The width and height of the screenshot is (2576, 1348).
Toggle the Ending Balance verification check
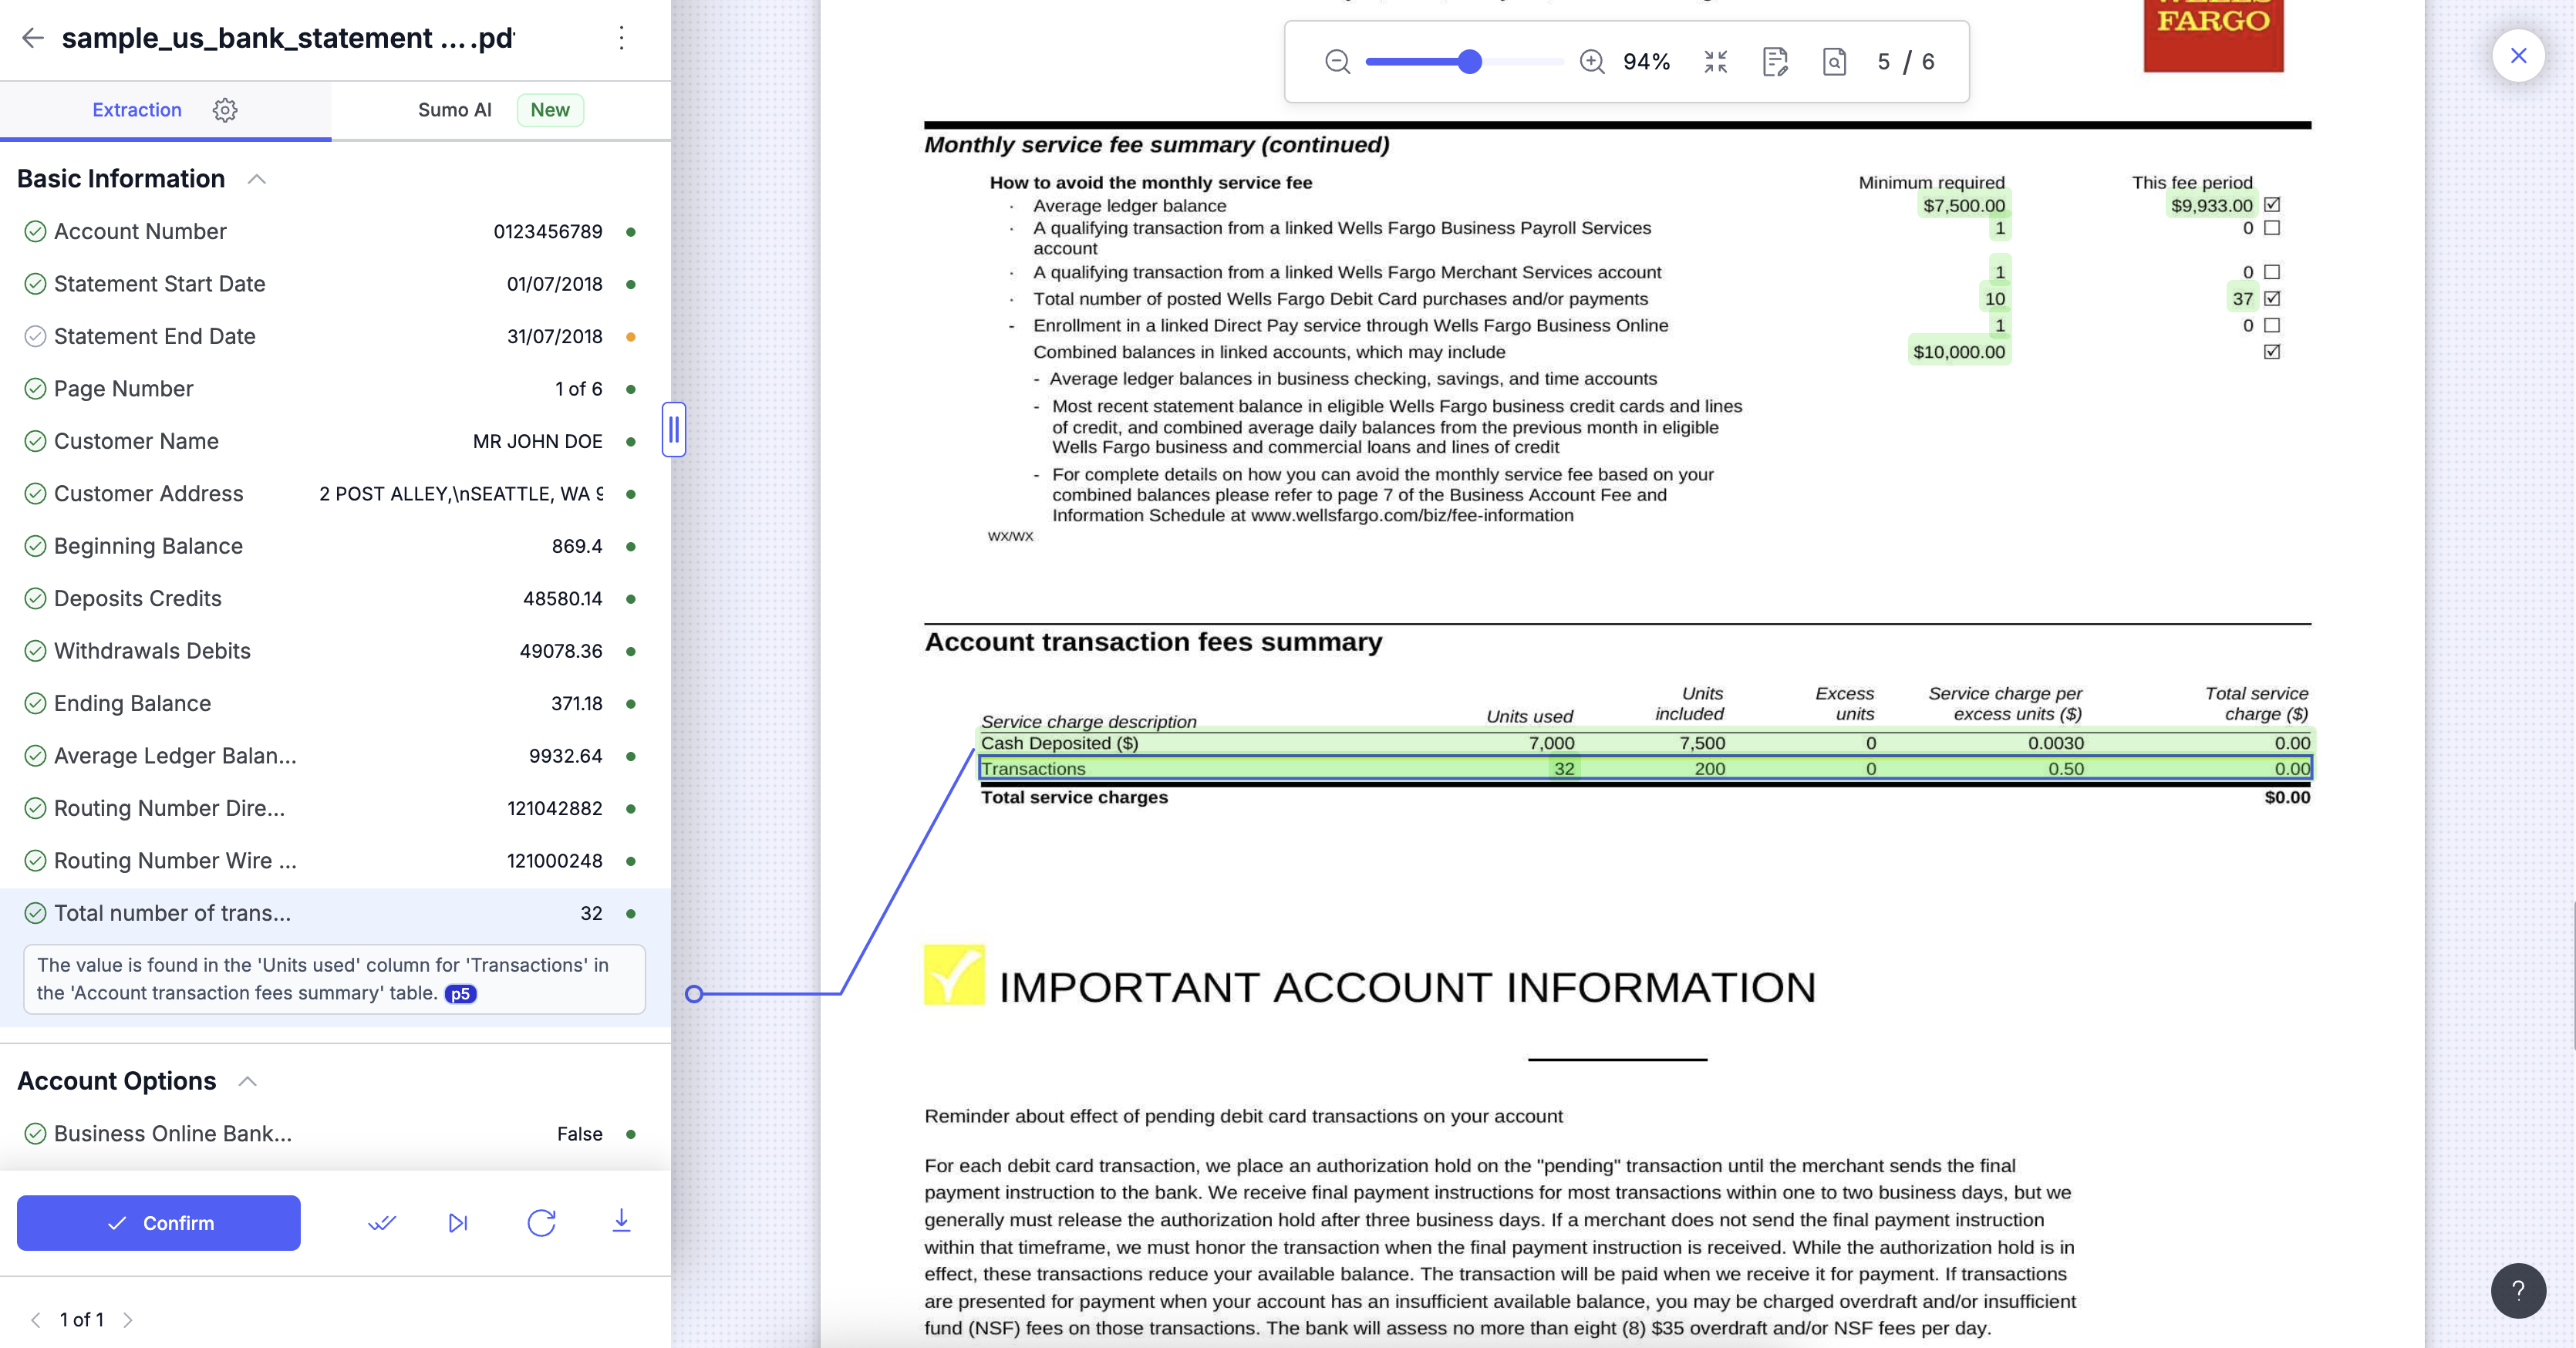35,703
